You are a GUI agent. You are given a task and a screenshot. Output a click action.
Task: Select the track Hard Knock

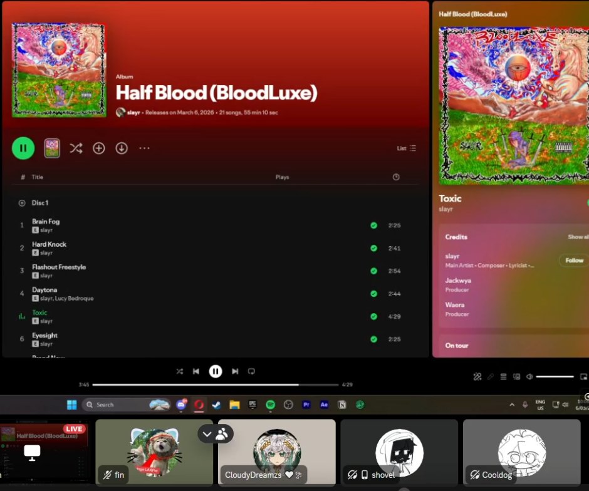coord(49,244)
